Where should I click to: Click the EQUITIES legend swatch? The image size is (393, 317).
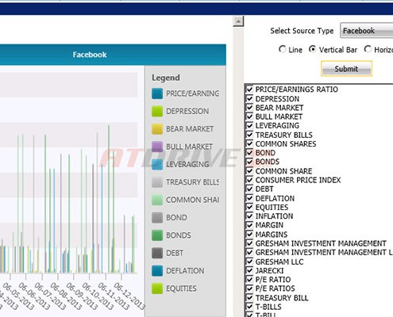pyautogui.click(x=157, y=288)
